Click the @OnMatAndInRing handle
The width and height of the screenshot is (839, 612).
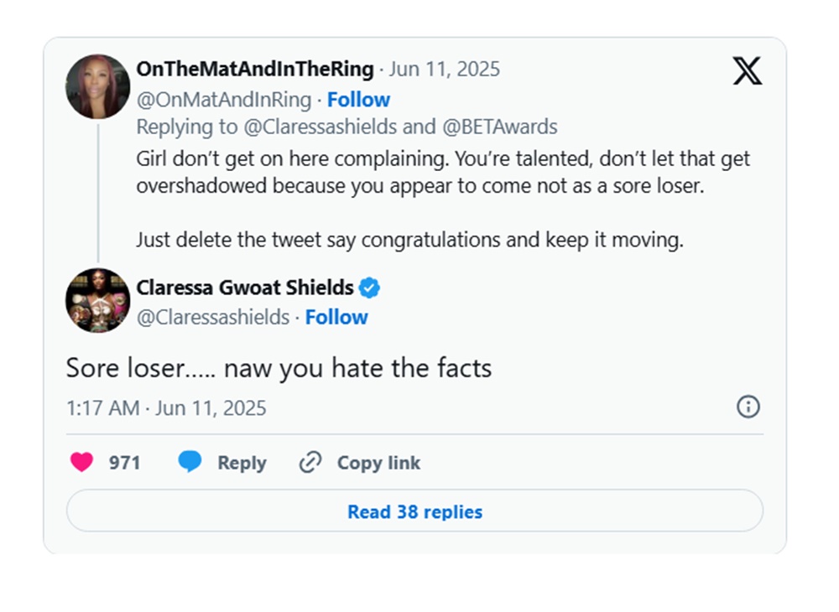coord(224,100)
